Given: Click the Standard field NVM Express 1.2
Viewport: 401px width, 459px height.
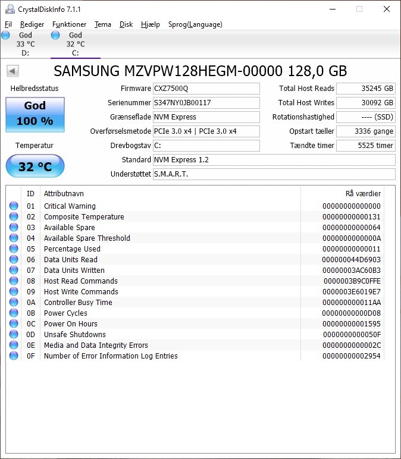Looking at the screenshot, I should pyautogui.click(x=274, y=160).
